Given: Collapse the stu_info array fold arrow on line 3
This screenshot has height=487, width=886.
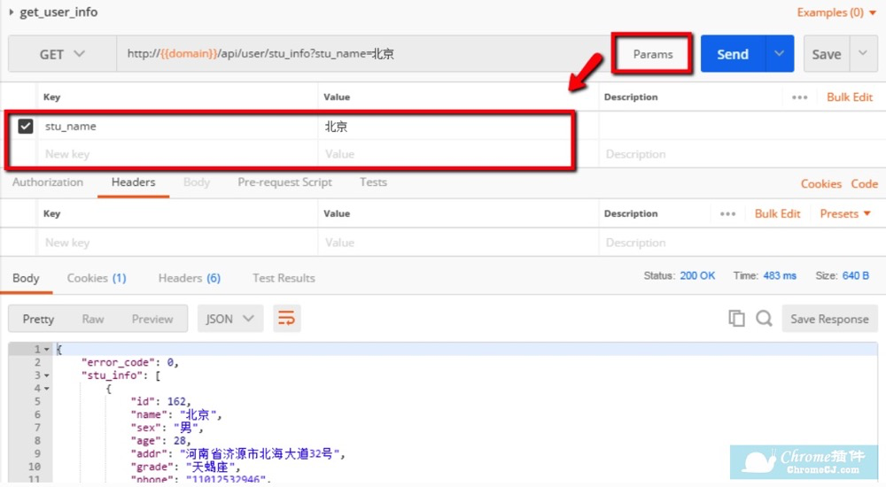Looking at the screenshot, I should [47, 375].
